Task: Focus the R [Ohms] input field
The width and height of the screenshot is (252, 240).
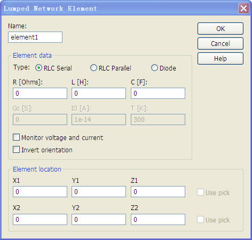Action: pos(40,93)
